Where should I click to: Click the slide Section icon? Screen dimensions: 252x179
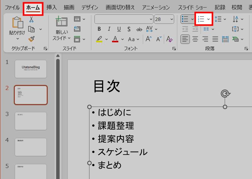[77, 39]
